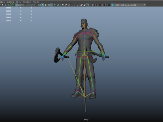
Task: Toggle the View Transform color management button
Action: point(112,5)
